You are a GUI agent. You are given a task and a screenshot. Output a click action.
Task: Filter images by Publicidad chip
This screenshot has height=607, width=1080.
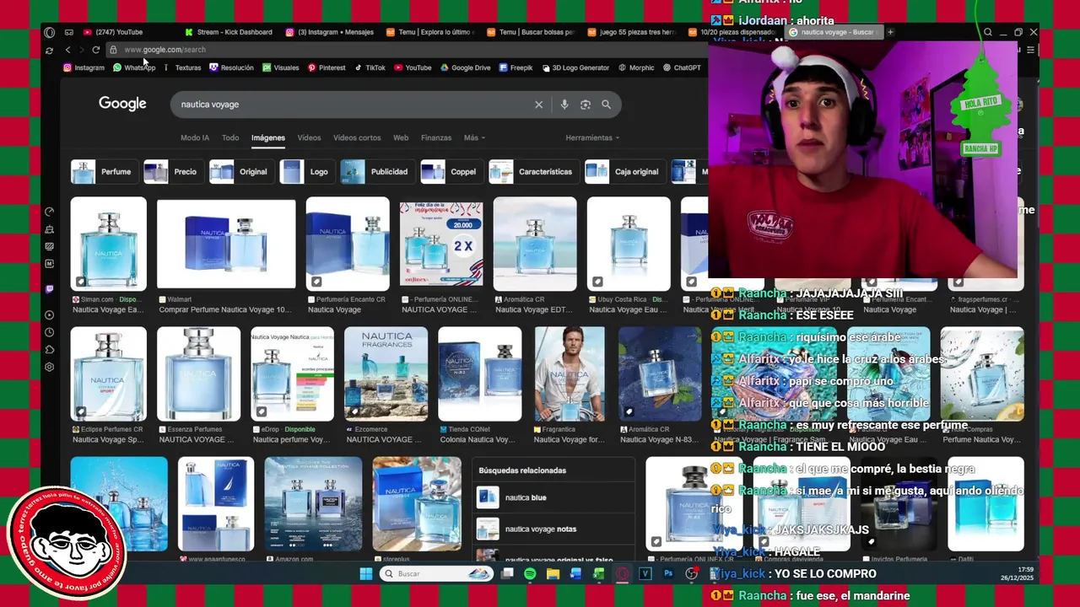tap(377, 171)
